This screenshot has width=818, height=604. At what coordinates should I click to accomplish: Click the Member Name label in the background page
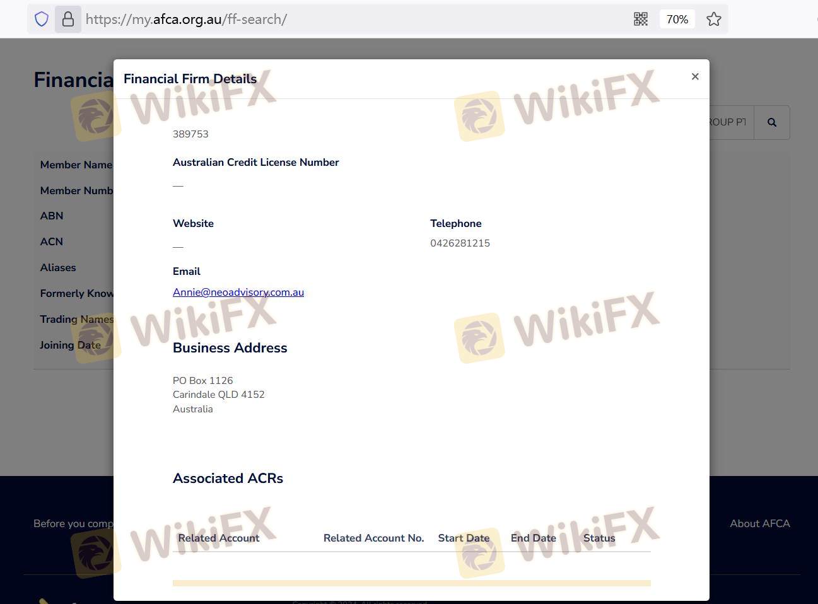pyautogui.click(x=76, y=165)
